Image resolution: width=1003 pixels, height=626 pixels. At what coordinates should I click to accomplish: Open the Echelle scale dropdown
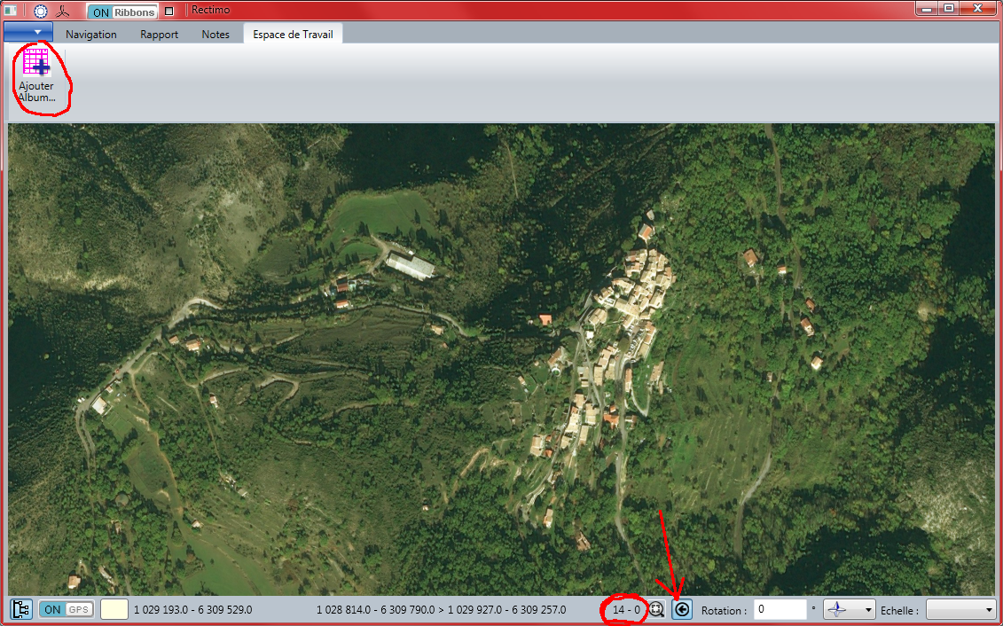(961, 609)
